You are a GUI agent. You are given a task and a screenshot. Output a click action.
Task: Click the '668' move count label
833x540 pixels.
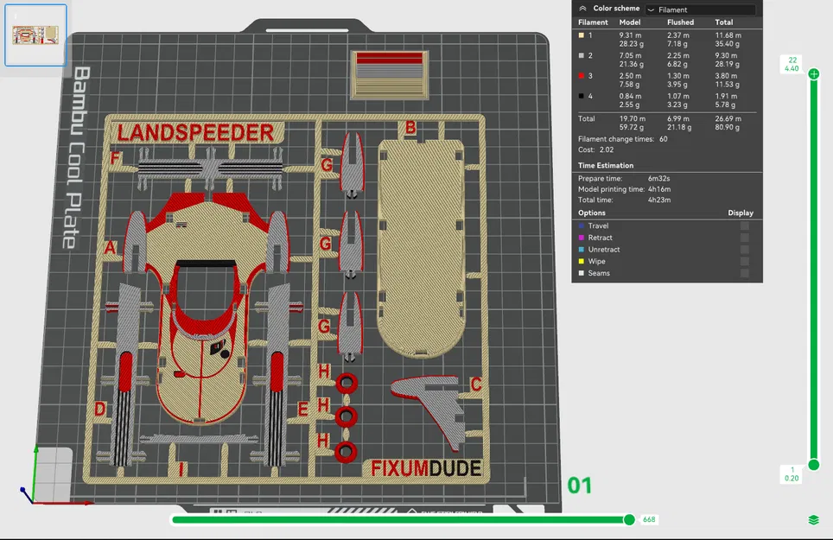649,519
